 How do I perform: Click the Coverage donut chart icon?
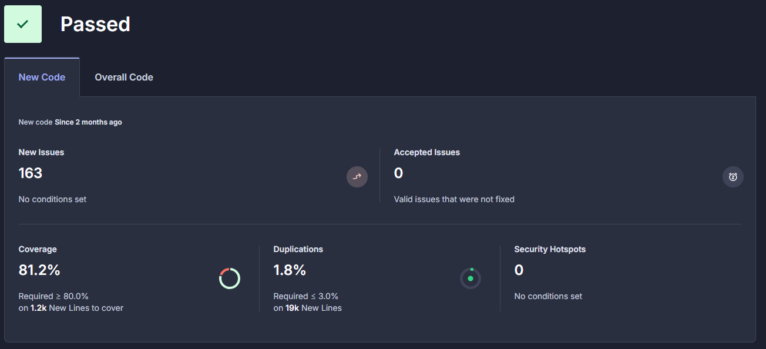pos(230,278)
